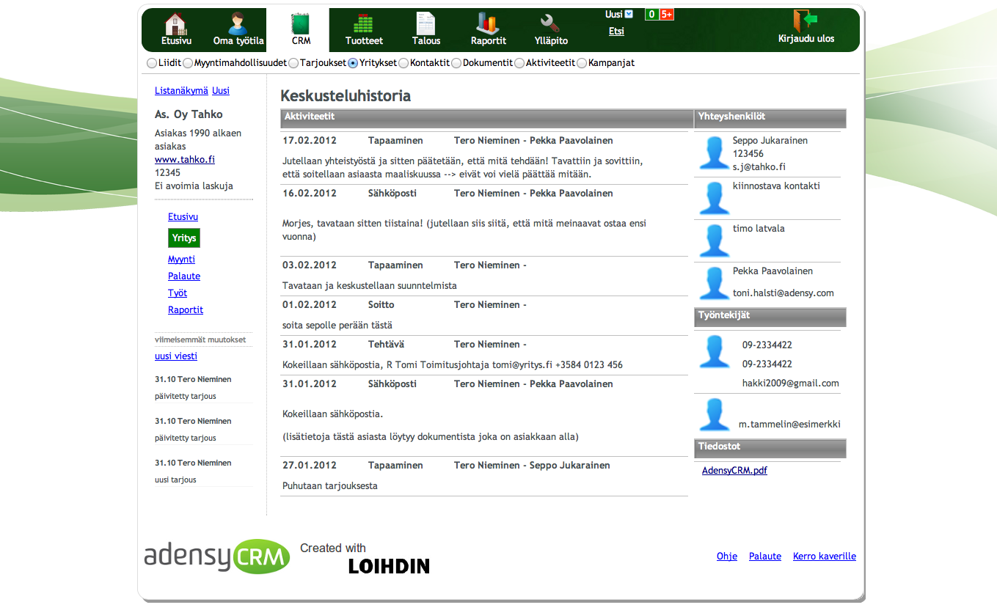Open the Myynti sidebar item
997x613 pixels.
coord(181,260)
